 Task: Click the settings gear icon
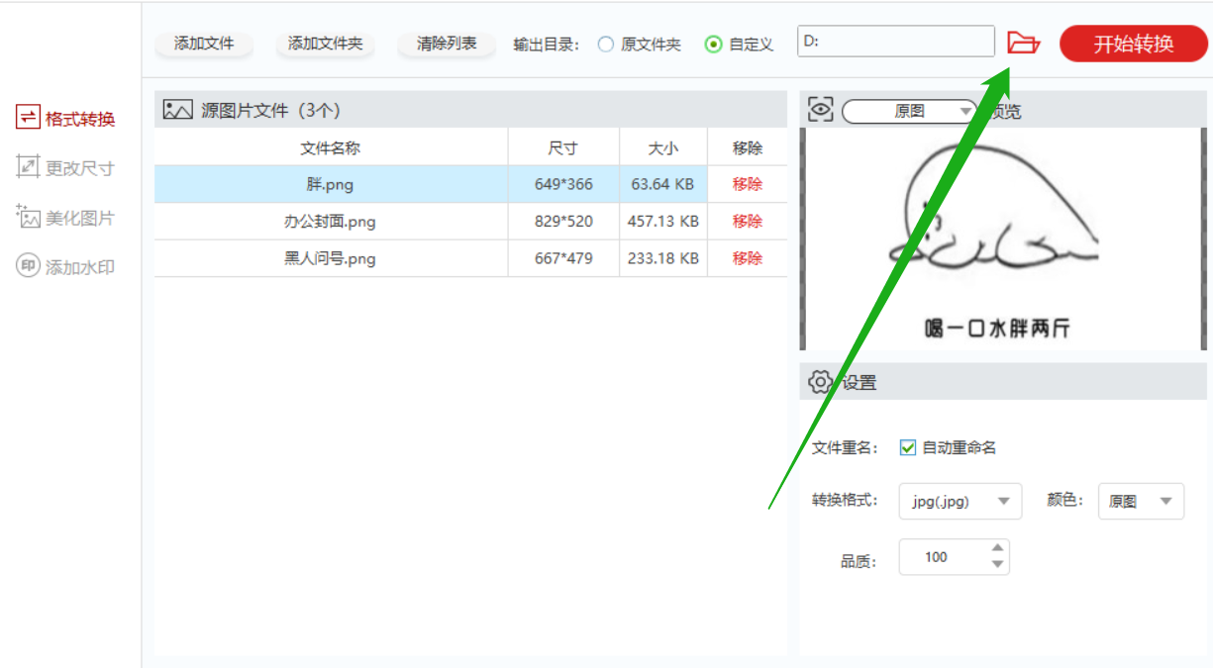point(821,382)
